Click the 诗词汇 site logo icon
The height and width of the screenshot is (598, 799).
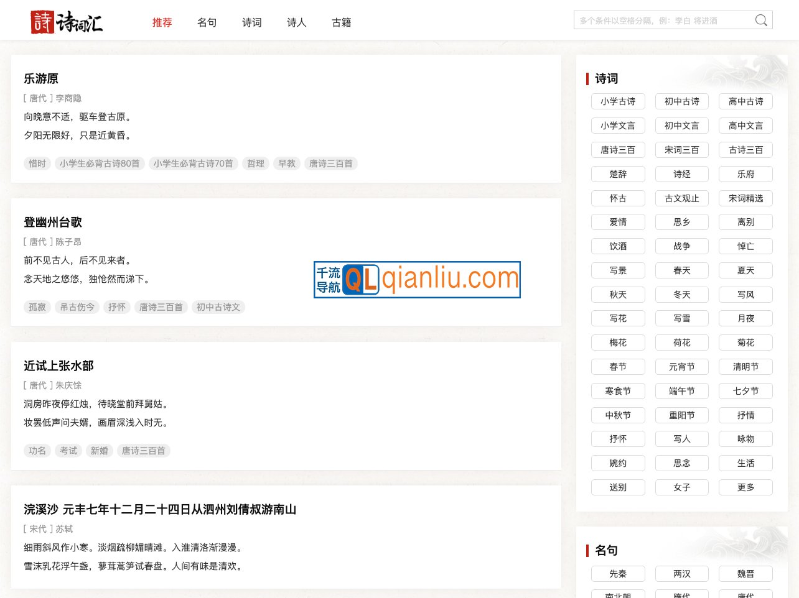click(41, 22)
